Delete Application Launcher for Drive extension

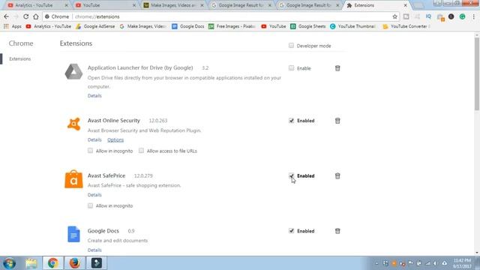click(x=337, y=68)
